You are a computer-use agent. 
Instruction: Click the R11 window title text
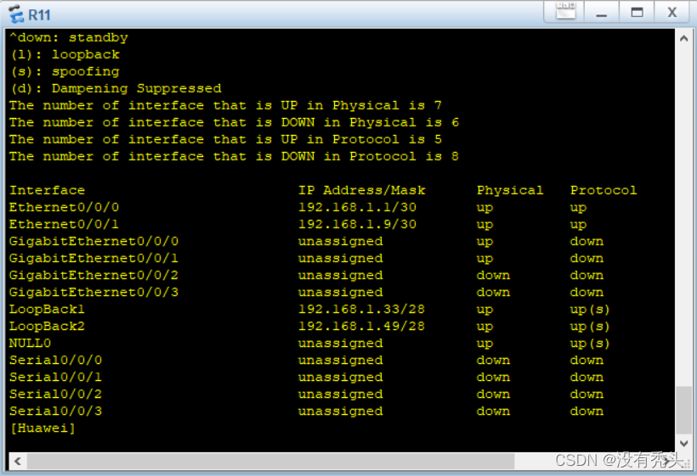tap(39, 15)
